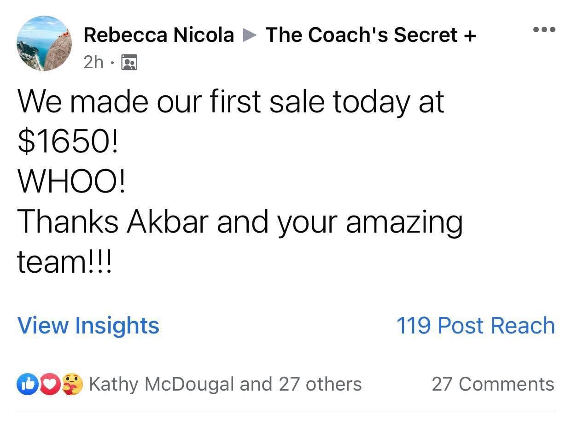
Task: Open View Insights for this post
Action: point(88,325)
